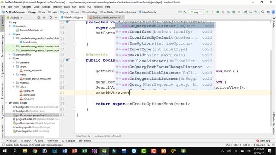Close the toolbar_search_menu.xml tab
This screenshot has width=276, height=155.
pos(122,17)
